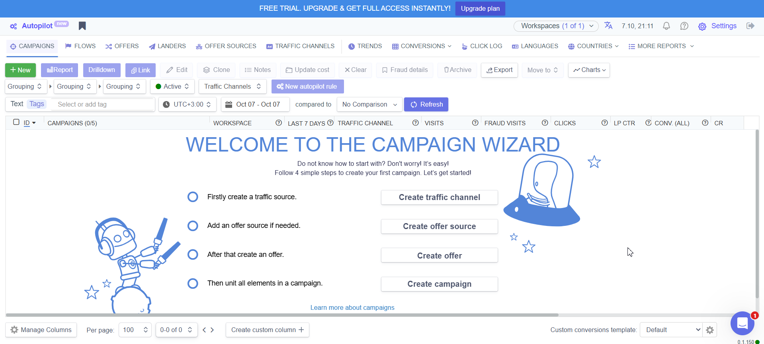
Task: Expand the Charts dropdown
Action: coord(589,70)
